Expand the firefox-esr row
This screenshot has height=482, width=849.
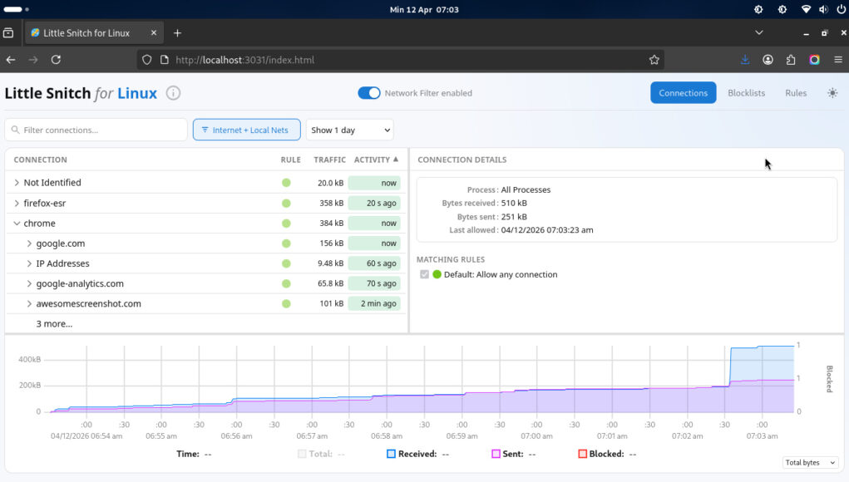17,204
